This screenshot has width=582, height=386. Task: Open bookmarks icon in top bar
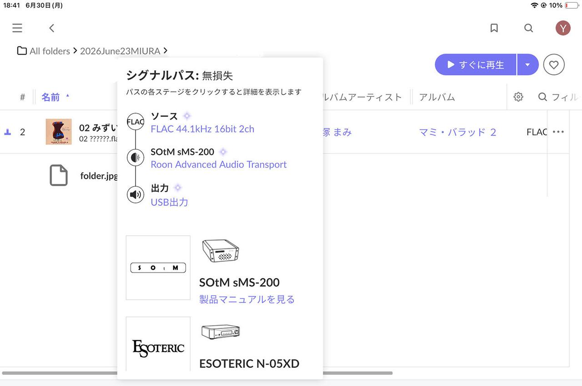click(494, 28)
